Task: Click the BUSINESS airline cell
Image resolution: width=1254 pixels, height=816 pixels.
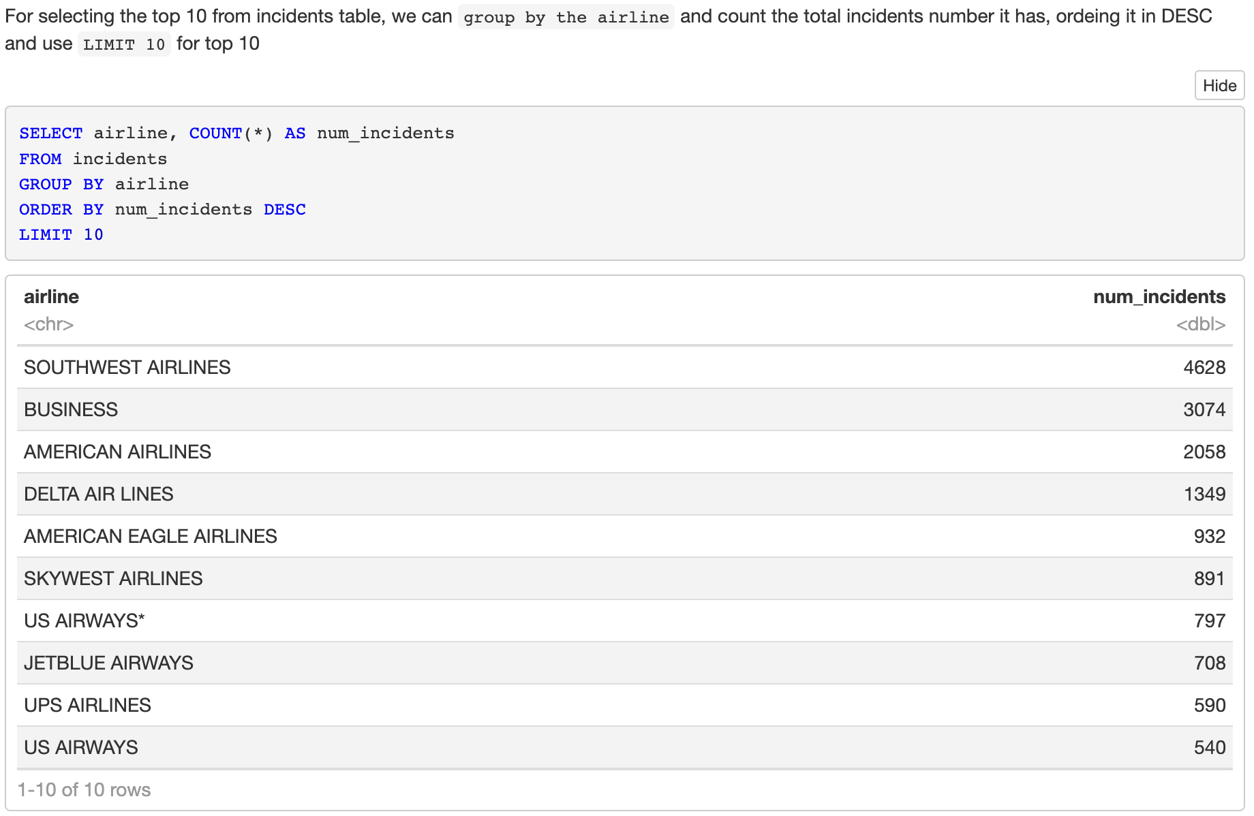Action: tap(71, 409)
